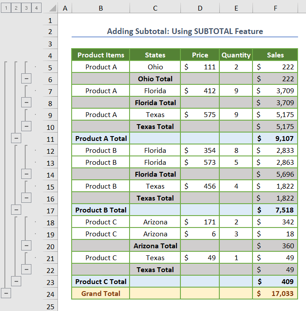Screen dimensions: 306x311
Task: Select the Quantity header cell
Action: [x=236, y=55]
